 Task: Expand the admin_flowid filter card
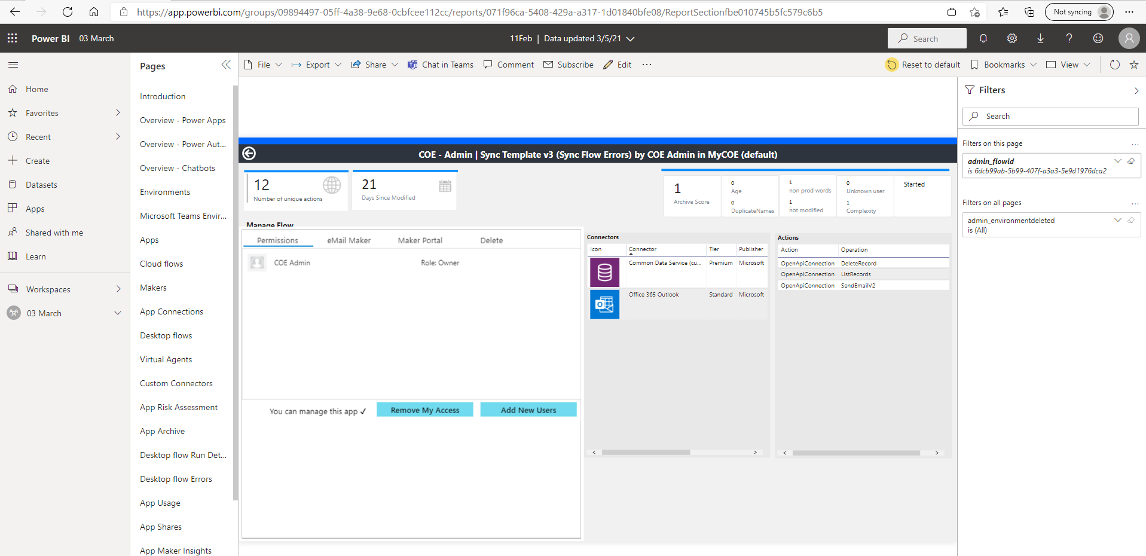click(1117, 160)
